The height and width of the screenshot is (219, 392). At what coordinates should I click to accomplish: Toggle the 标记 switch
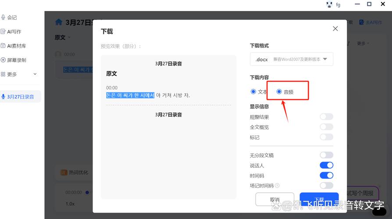326,137
